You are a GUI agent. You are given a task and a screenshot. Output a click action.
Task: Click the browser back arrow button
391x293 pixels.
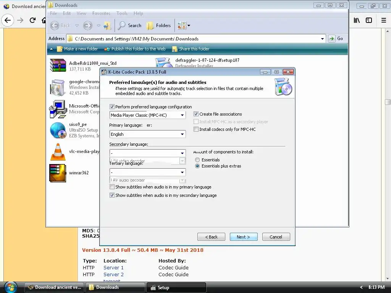pos(8,20)
